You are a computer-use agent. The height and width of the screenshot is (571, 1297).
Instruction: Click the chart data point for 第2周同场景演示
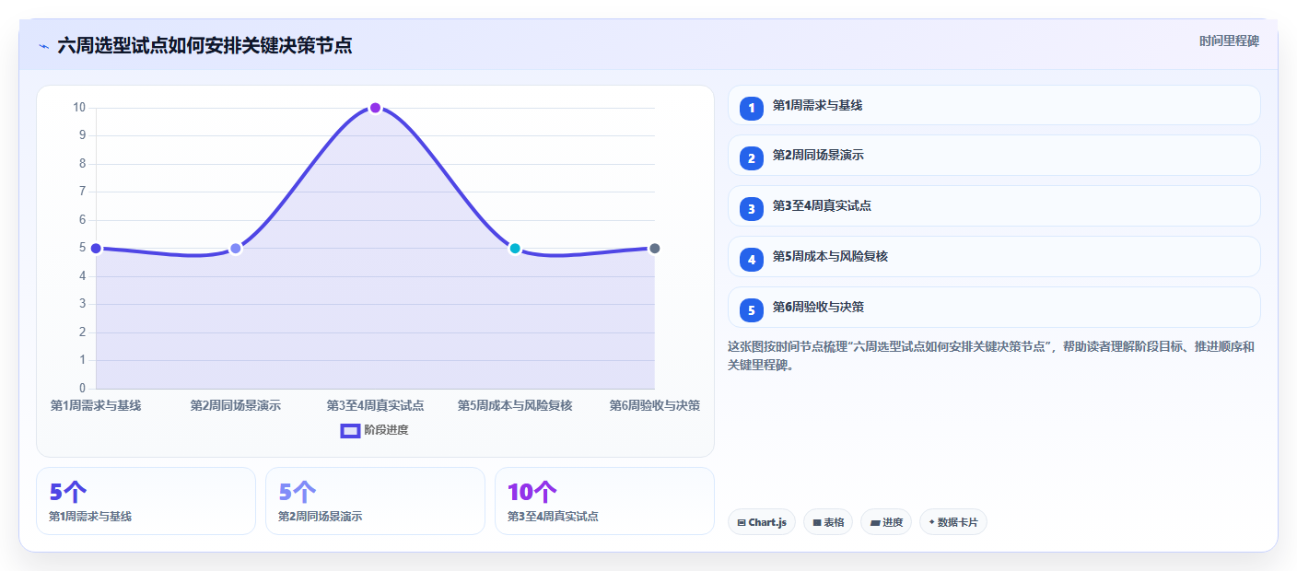[236, 249]
